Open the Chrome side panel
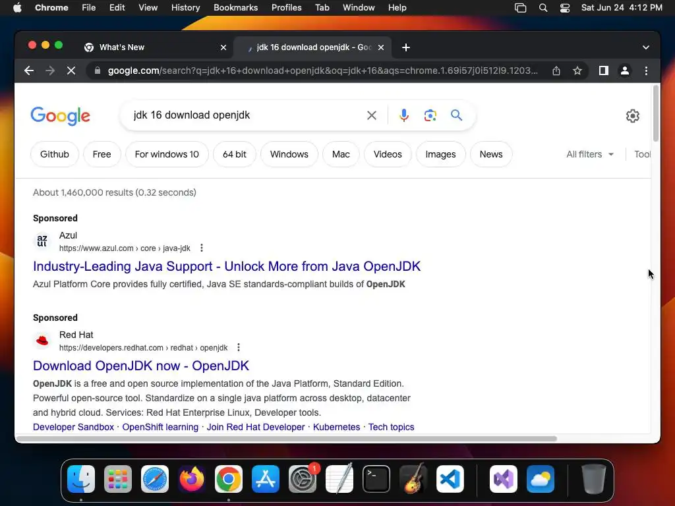Image resolution: width=675 pixels, height=506 pixels. [x=604, y=70]
